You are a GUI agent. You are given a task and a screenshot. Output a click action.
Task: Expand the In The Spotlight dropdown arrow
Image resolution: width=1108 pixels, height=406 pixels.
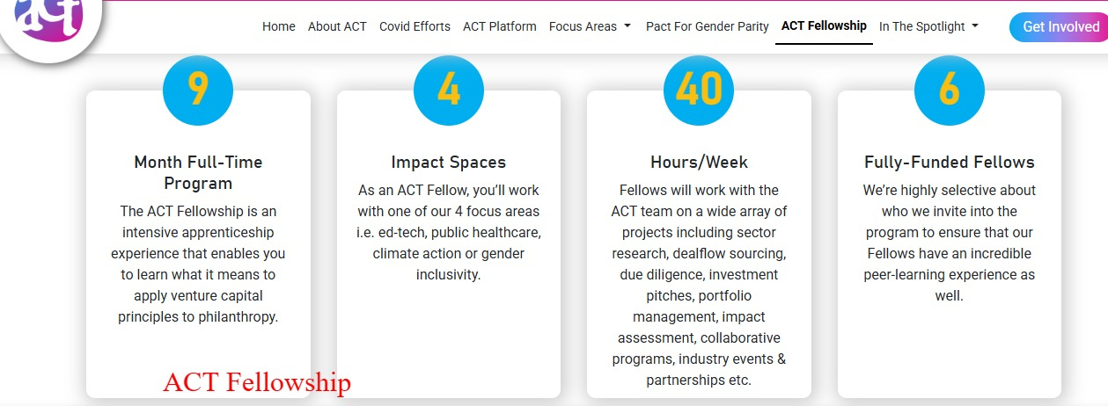click(x=975, y=26)
